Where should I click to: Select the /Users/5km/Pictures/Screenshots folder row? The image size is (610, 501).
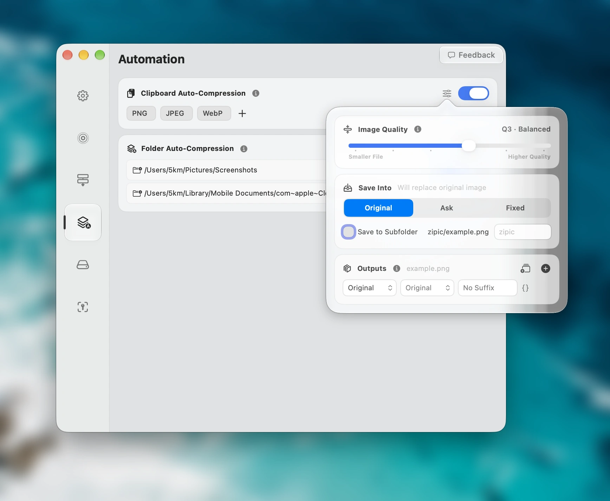[x=227, y=170]
